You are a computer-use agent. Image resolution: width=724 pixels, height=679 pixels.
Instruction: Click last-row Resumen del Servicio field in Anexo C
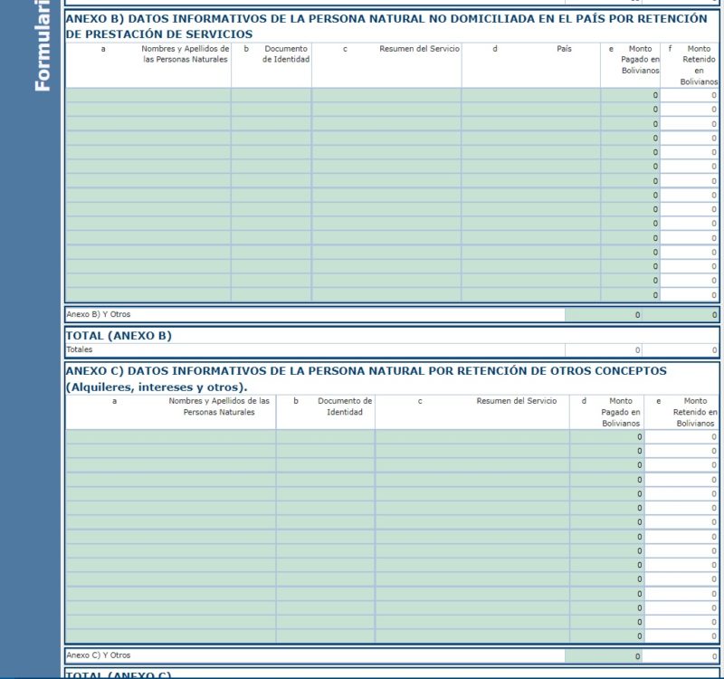click(x=472, y=636)
